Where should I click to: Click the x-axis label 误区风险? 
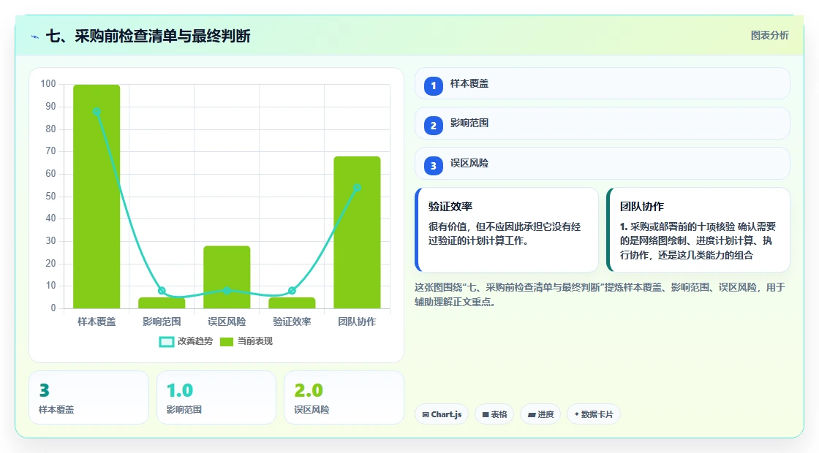tap(227, 322)
